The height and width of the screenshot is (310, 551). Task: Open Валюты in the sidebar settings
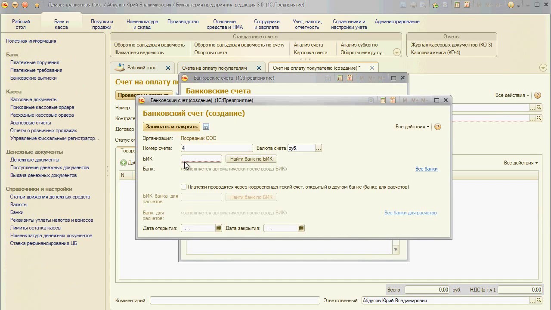pos(19,205)
